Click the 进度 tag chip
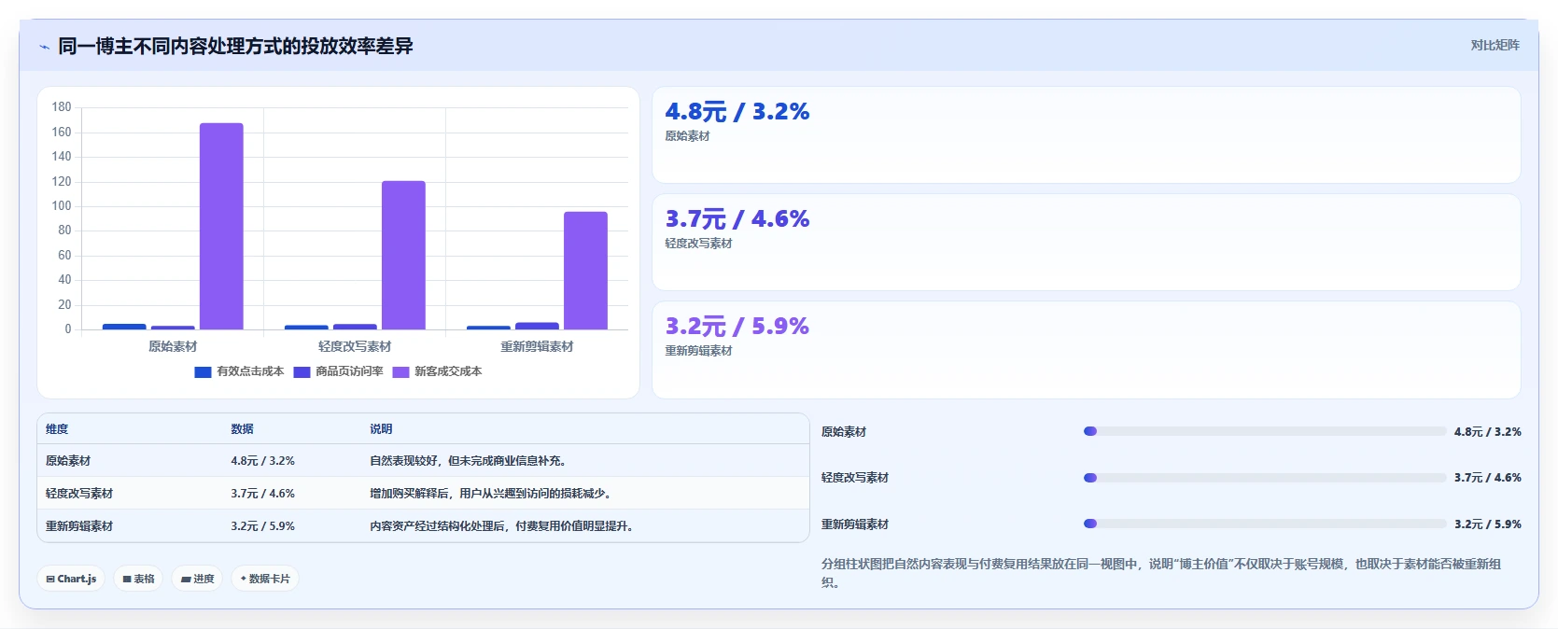The width and height of the screenshot is (1558, 629). pos(197,579)
